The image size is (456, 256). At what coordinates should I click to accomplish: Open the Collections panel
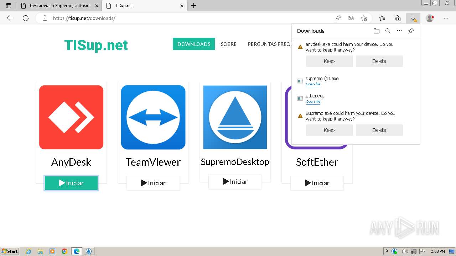(x=398, y=18)
